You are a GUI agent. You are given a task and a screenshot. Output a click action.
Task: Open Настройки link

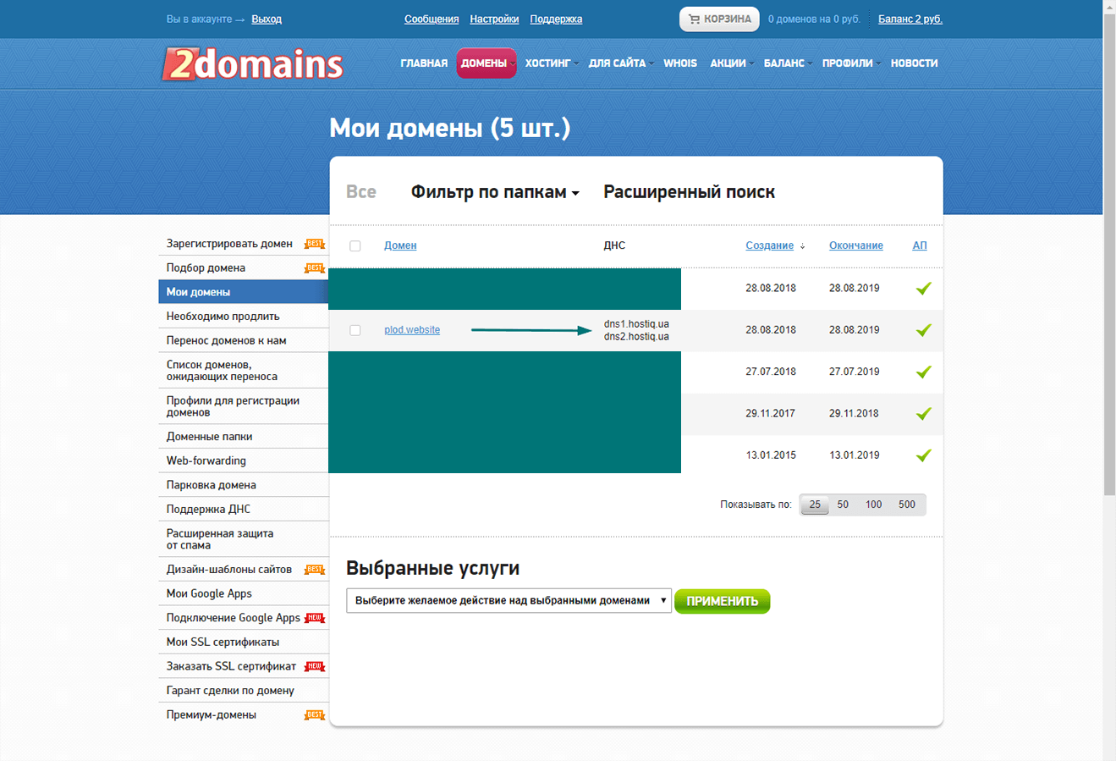494,19
